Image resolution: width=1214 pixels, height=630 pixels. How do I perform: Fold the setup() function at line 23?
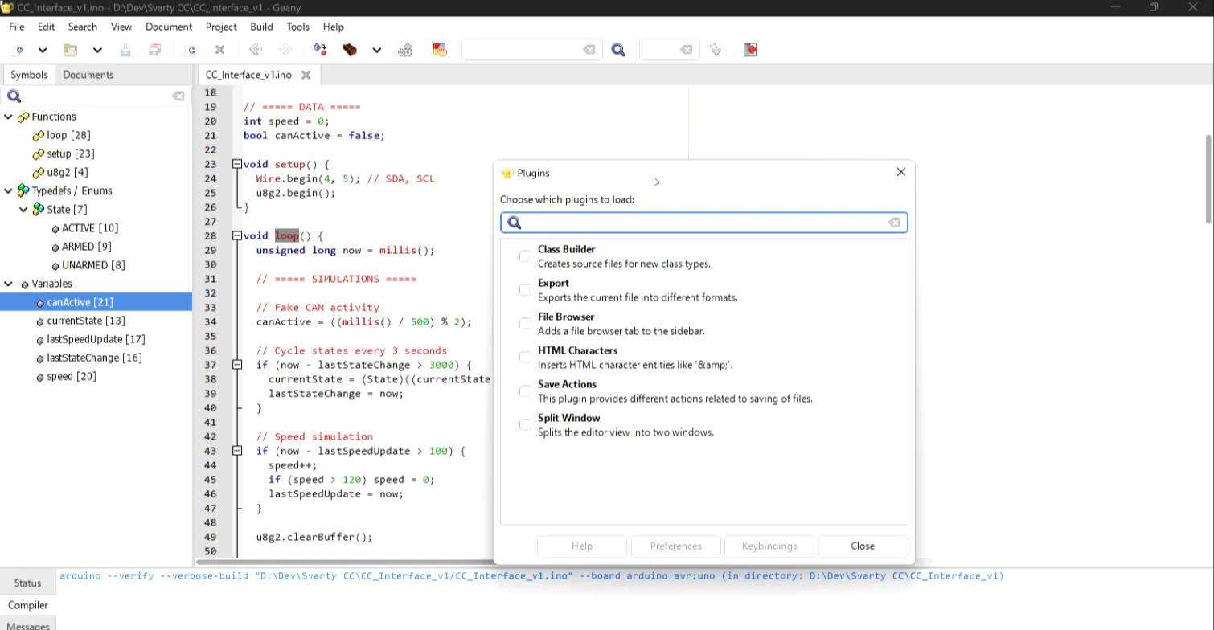[237, 165]
